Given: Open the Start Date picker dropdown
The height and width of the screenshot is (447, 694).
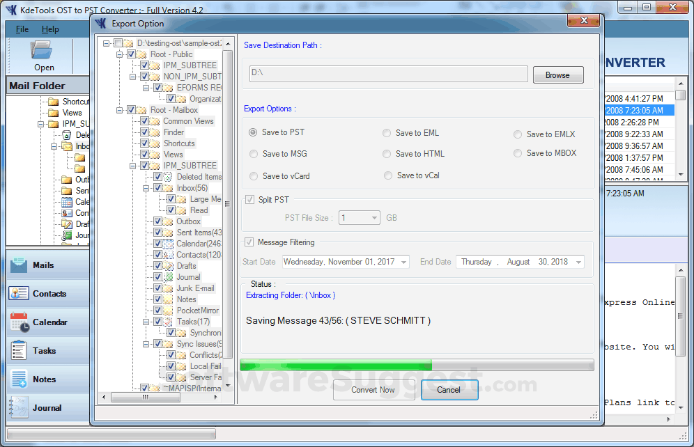Looking at the screenshot, I should tap(403, 262).
